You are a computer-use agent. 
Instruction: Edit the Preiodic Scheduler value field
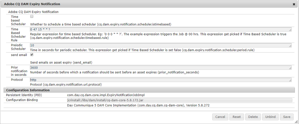click(161, 46)
